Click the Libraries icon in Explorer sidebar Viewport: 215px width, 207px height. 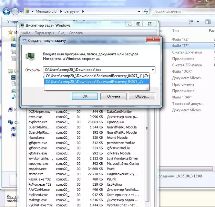(x=10, y=71)
